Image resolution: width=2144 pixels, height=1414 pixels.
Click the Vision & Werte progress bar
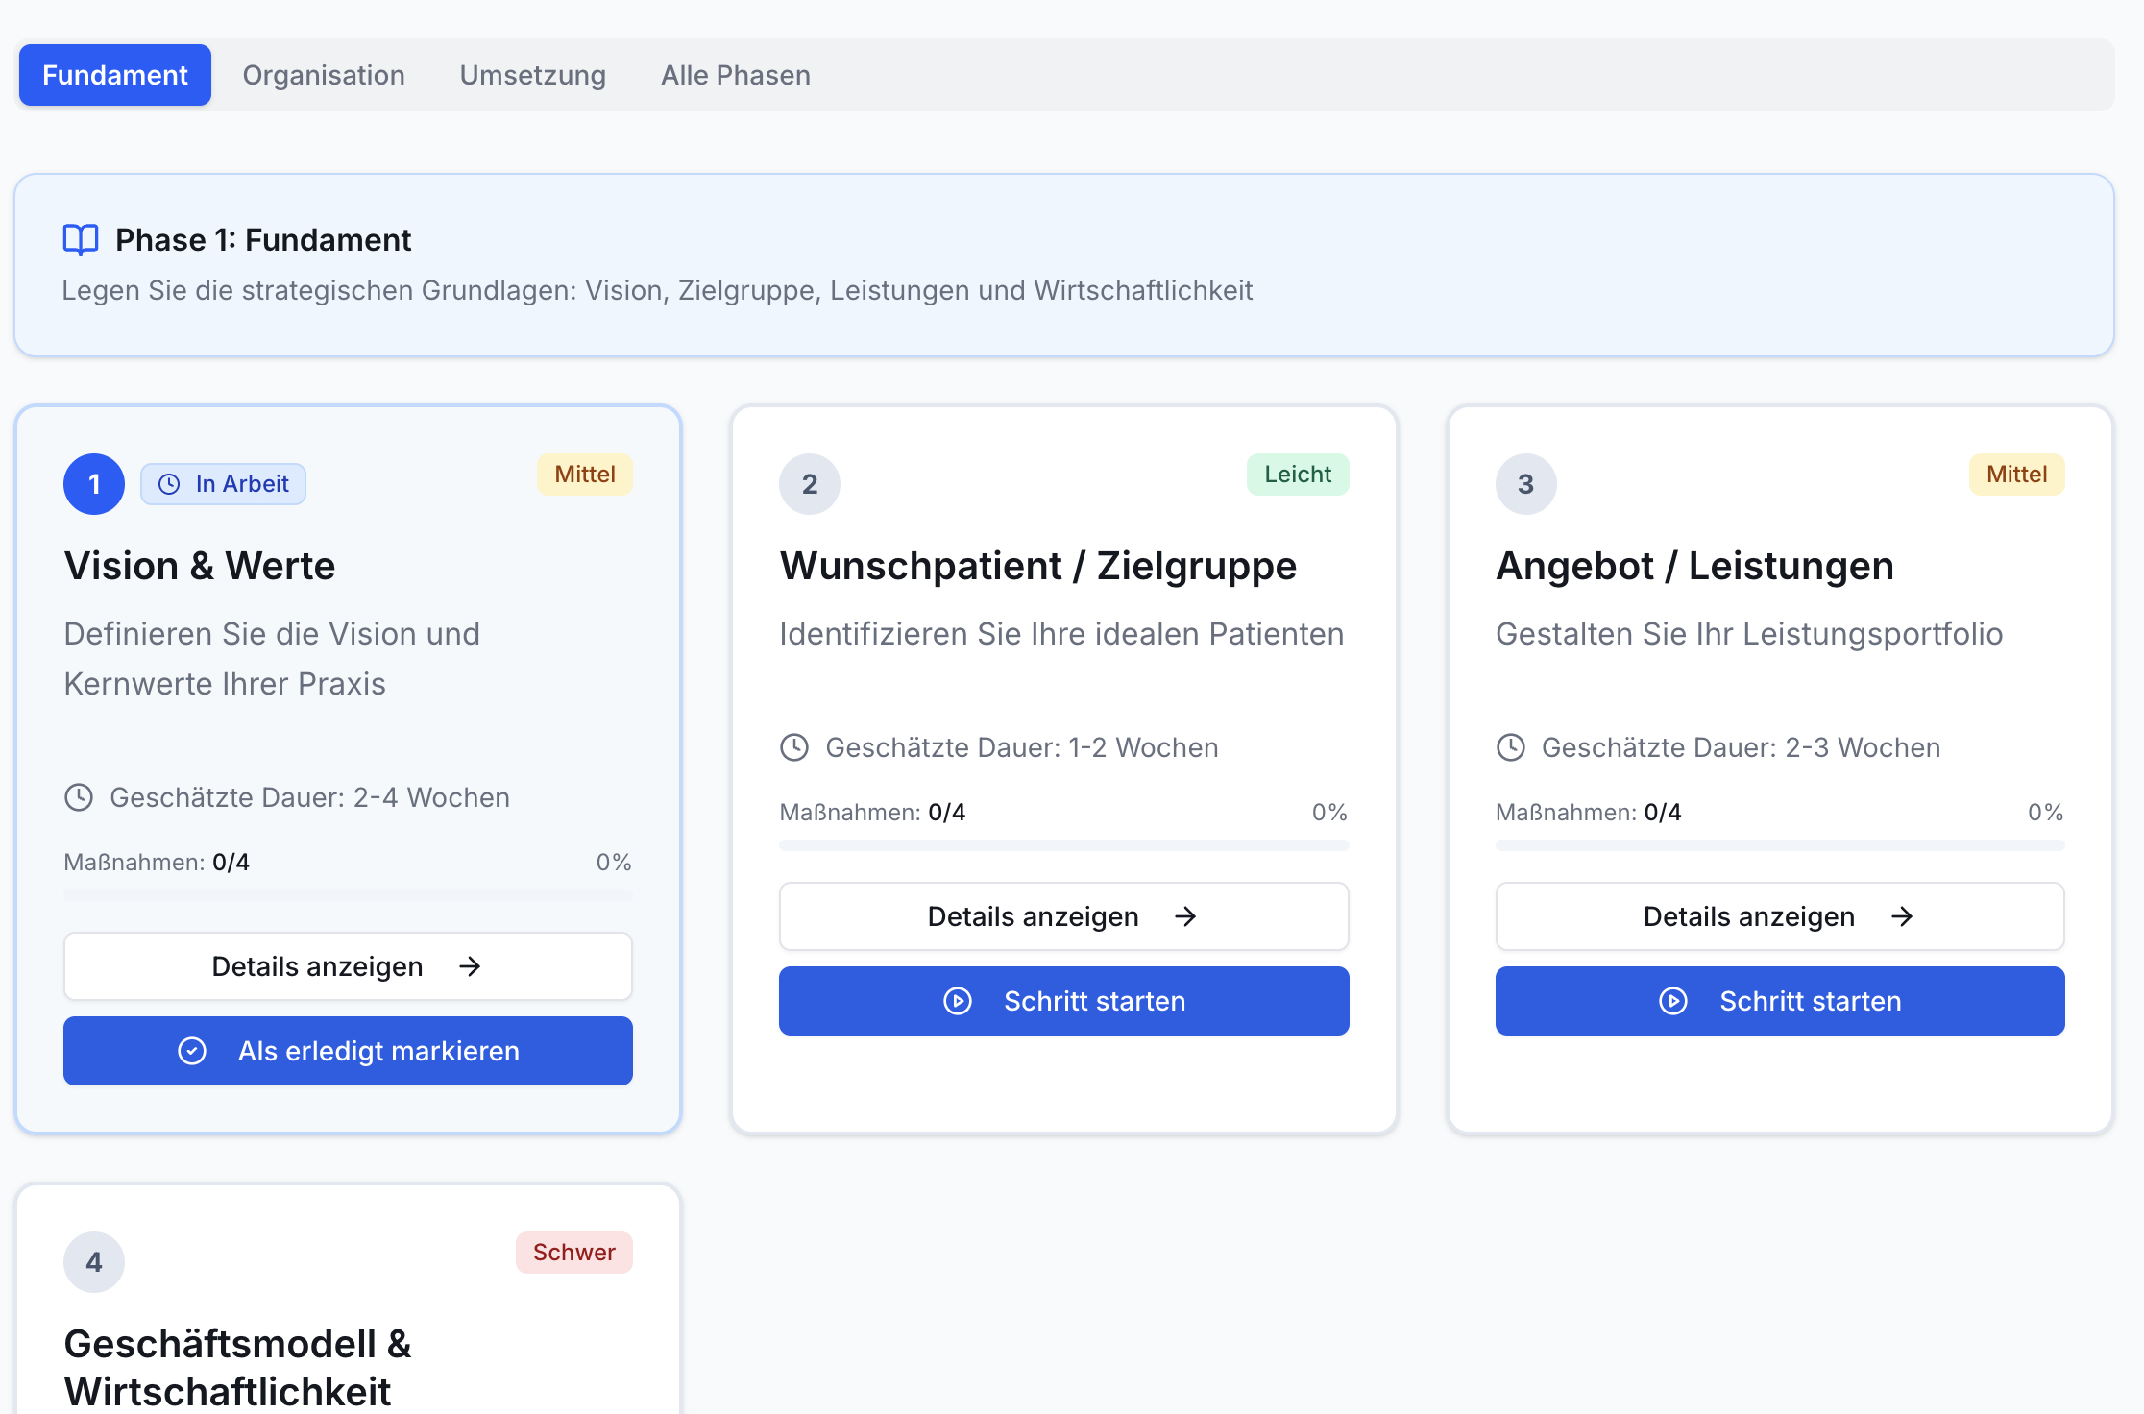[x=348, y=895]
